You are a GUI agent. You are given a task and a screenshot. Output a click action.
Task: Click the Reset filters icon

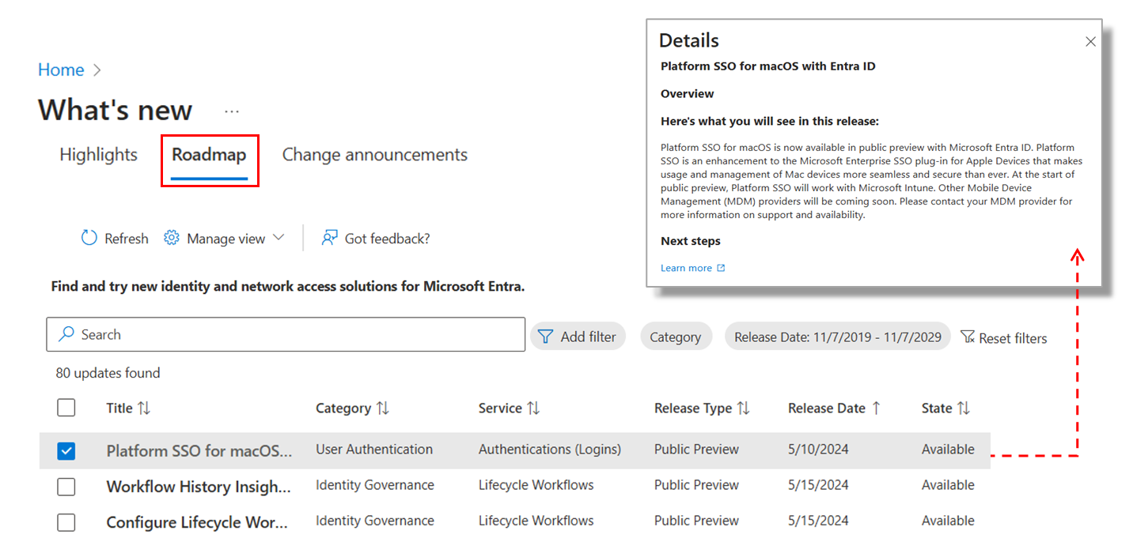(x=968, y=337)
